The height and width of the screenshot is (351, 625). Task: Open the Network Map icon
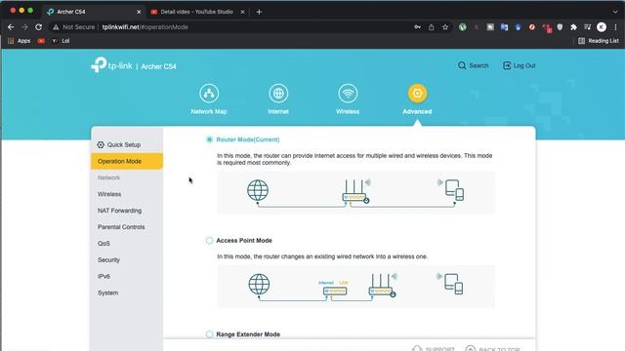209,94
